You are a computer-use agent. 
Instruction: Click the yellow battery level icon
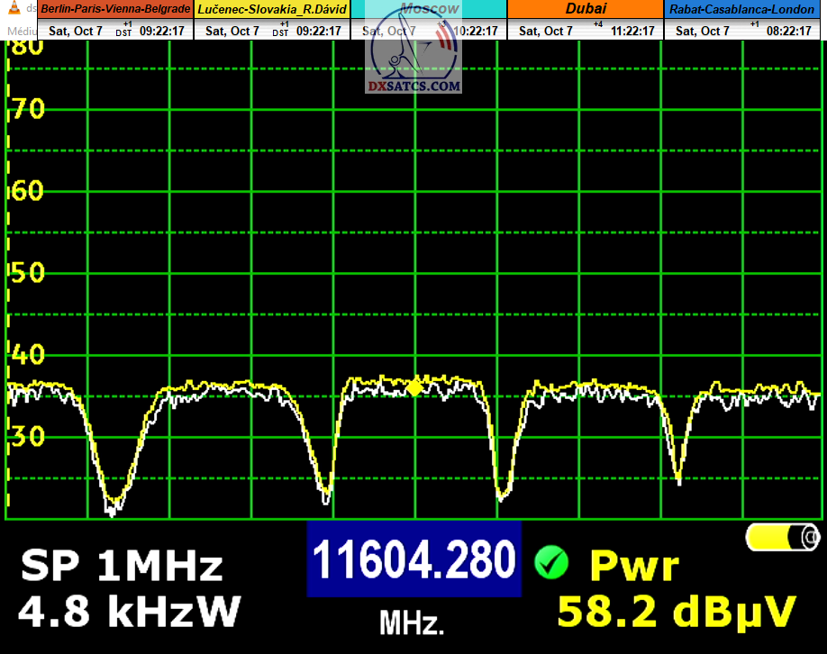click(783, 538)
